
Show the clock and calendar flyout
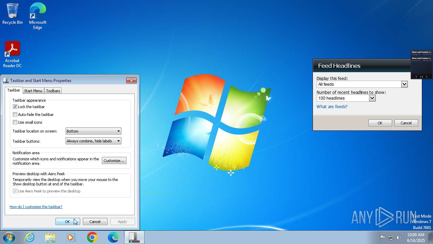tap(416, 237)
